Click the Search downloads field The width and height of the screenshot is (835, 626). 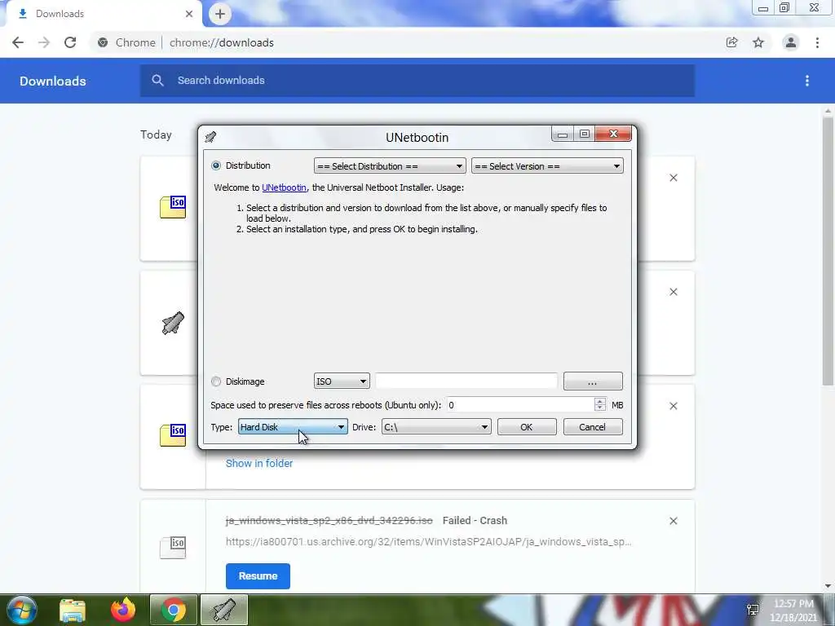[x=417, y=81]
